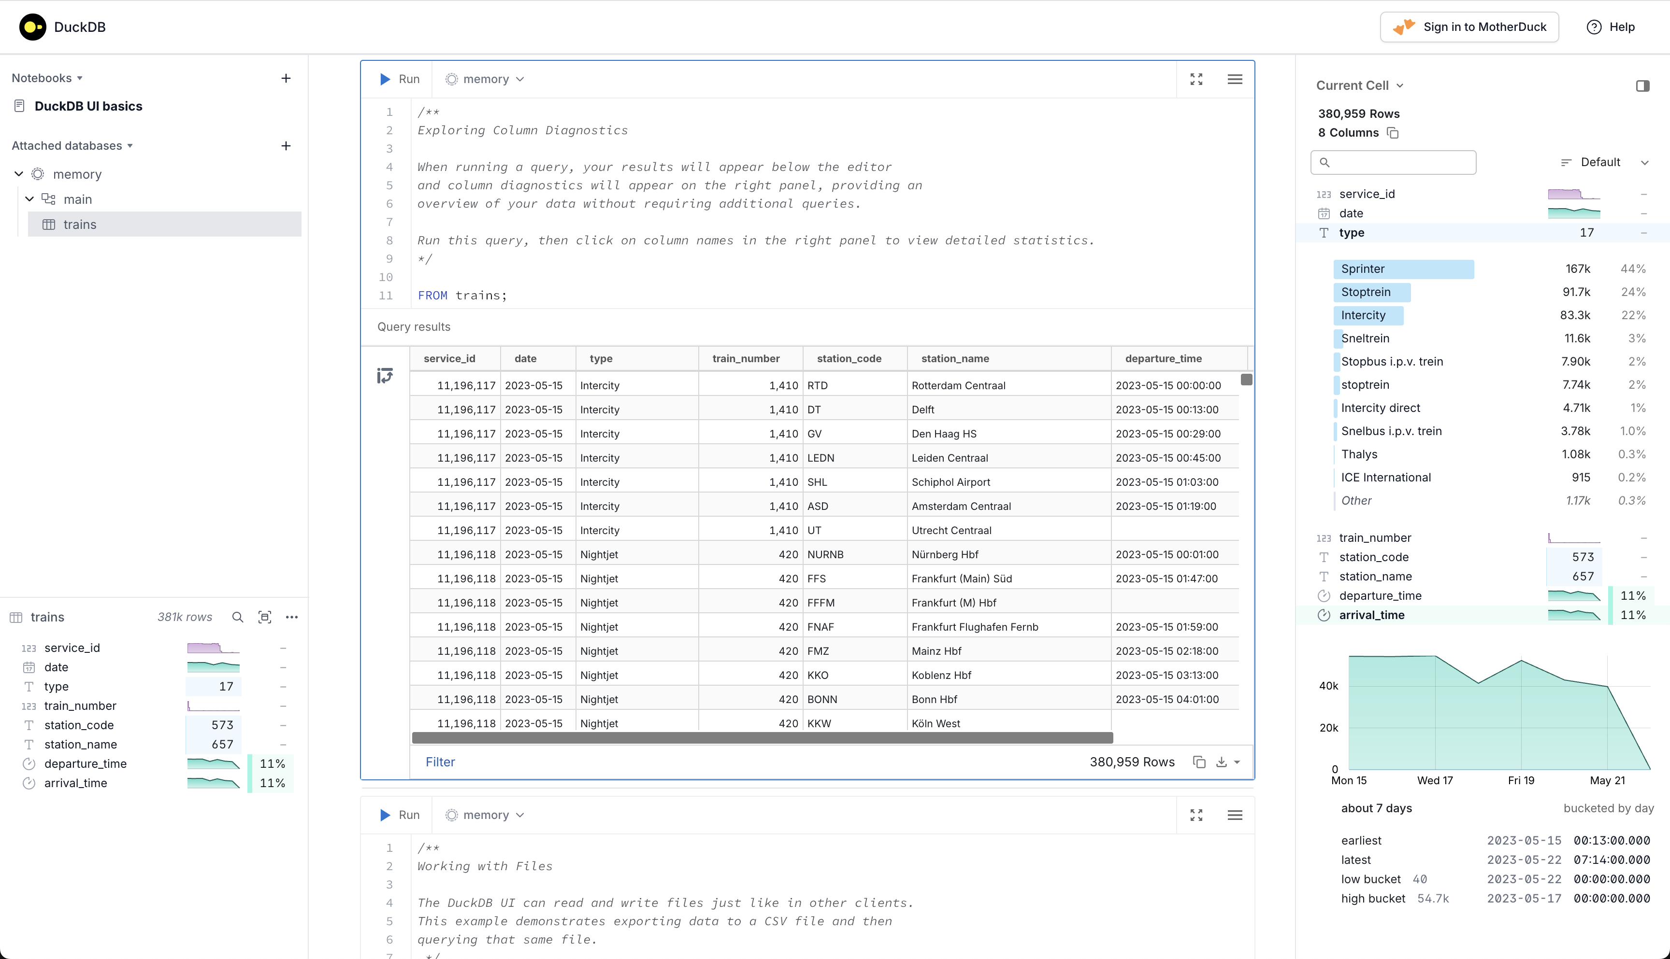Screen dimensions: 1670x959
Task: Open the search icon in the trains panel
Action: tap(237, 617)
